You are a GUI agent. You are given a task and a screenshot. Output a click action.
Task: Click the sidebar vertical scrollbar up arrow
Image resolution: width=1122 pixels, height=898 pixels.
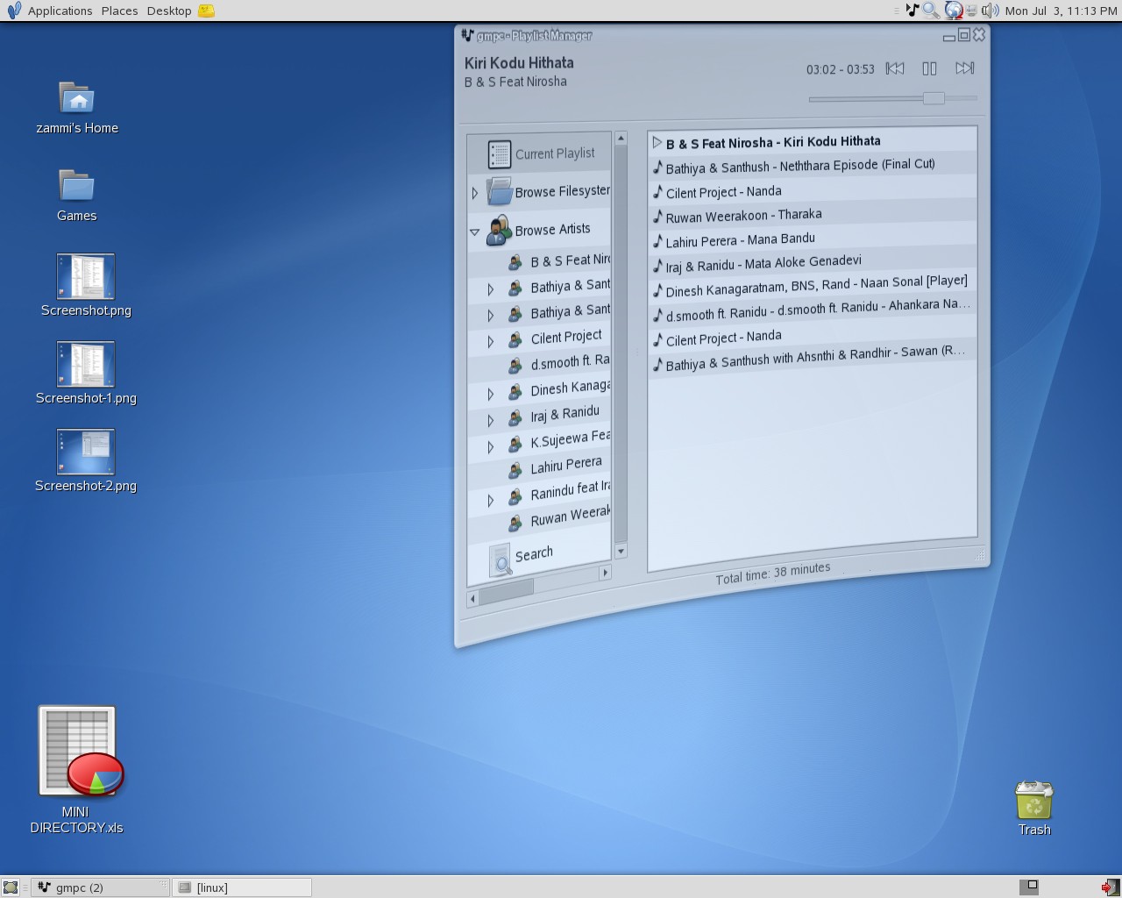coord(621,139)
